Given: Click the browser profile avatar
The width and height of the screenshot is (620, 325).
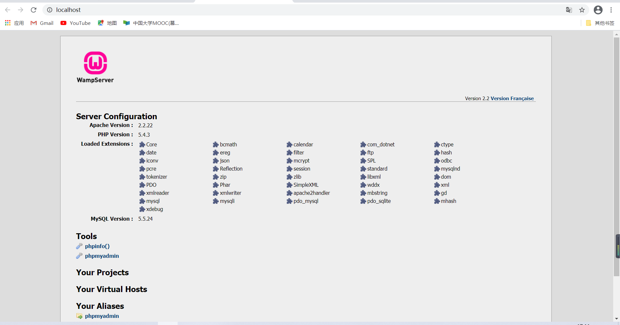Looking at the screenshot, I should (598, 10).
